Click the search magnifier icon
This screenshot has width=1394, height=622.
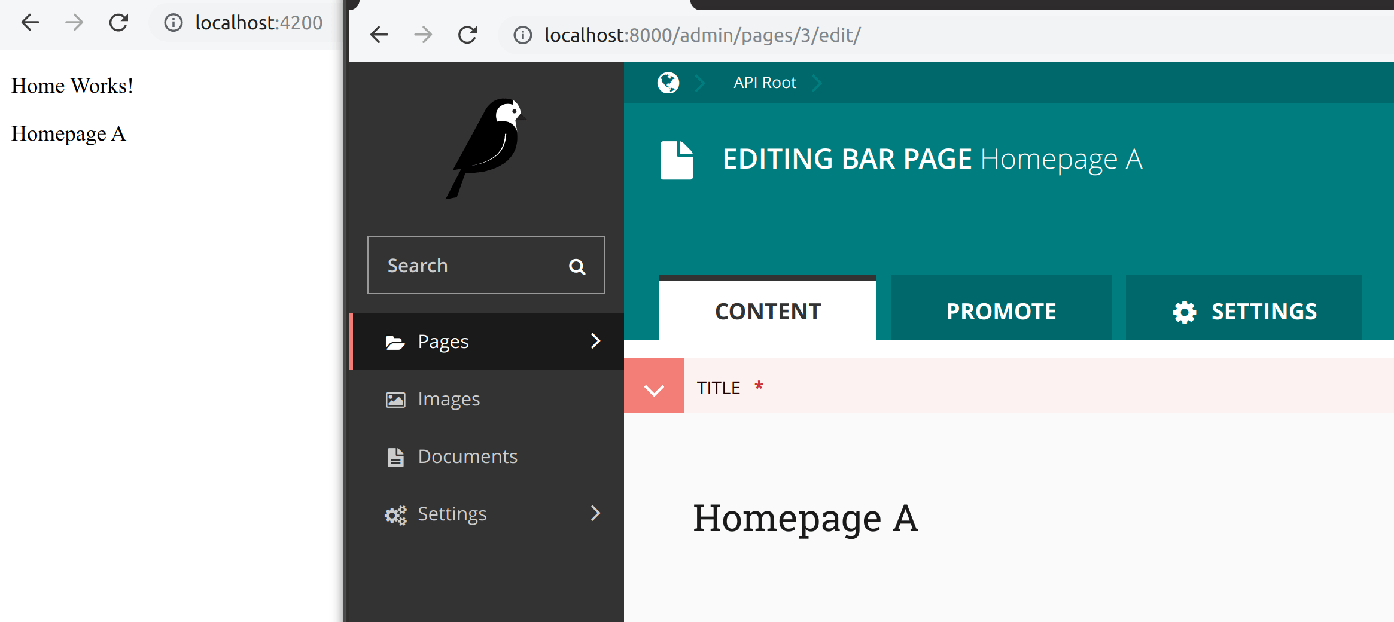coord(576,266)
